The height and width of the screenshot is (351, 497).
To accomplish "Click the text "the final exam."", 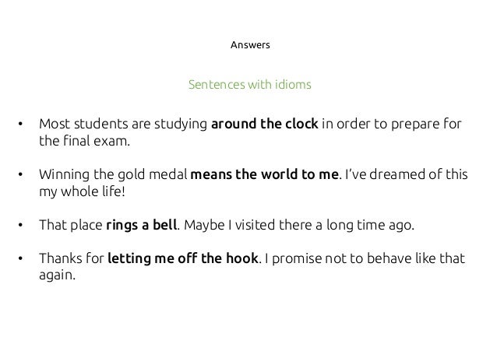I will coord(85,141).
